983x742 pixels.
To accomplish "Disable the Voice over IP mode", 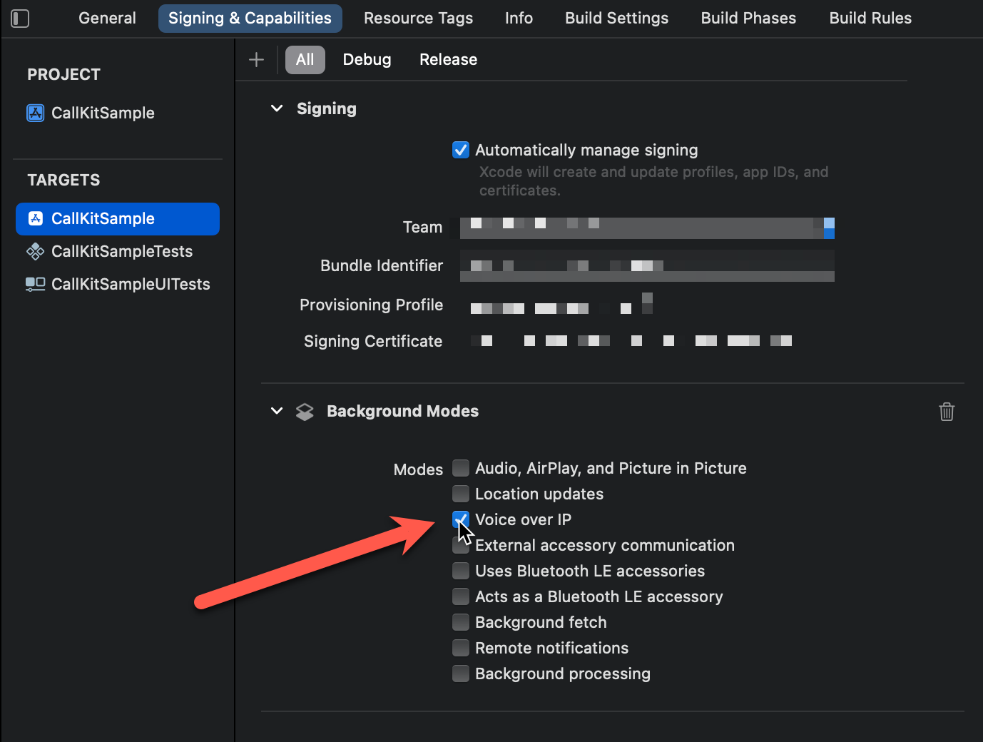I will coord(461,519).
